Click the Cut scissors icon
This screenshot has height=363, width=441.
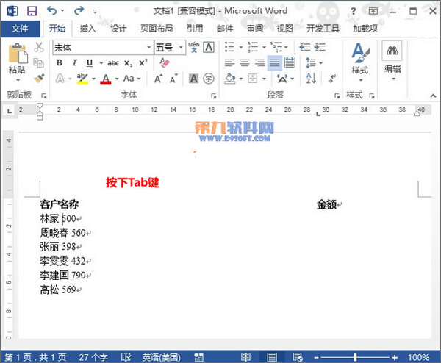click(x=39, y=47)
